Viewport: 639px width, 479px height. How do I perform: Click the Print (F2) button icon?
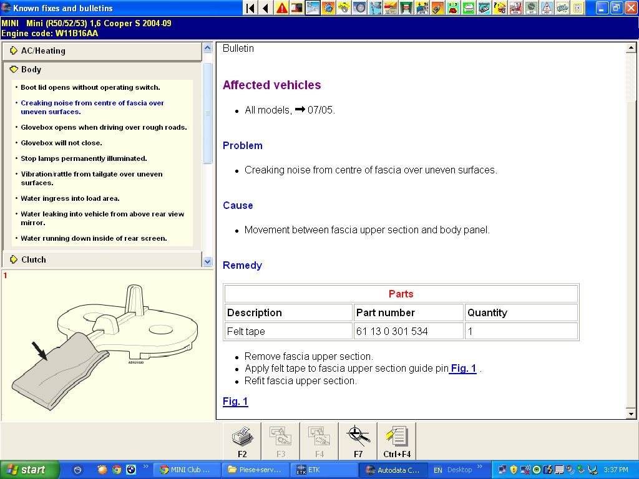point(242,437)
